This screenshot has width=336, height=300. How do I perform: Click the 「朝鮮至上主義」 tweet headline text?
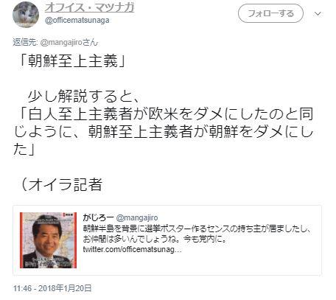(x=72, y=61)
